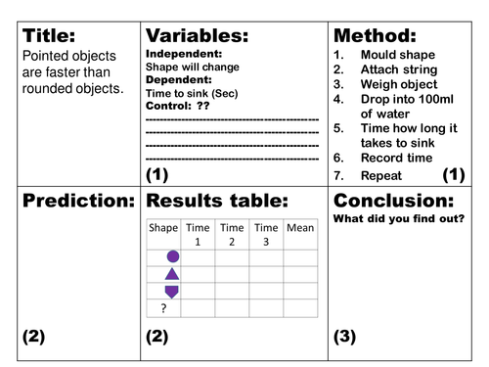489x367 pixels.
Task: Click the Shape column header
Action: pyautogui.click(x=163, y=235)
